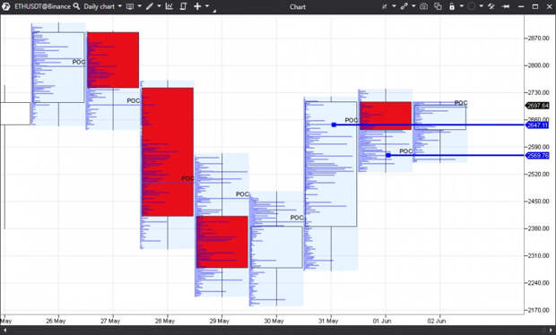The height and width of the screenshot is (335, 556).
Task: Click the circle color group indicator
Action: click(x=471, y=6)
